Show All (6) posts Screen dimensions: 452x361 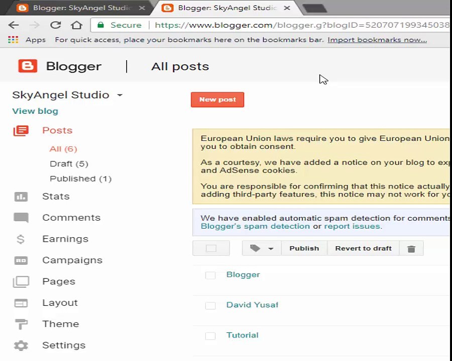tap(63, 149)
